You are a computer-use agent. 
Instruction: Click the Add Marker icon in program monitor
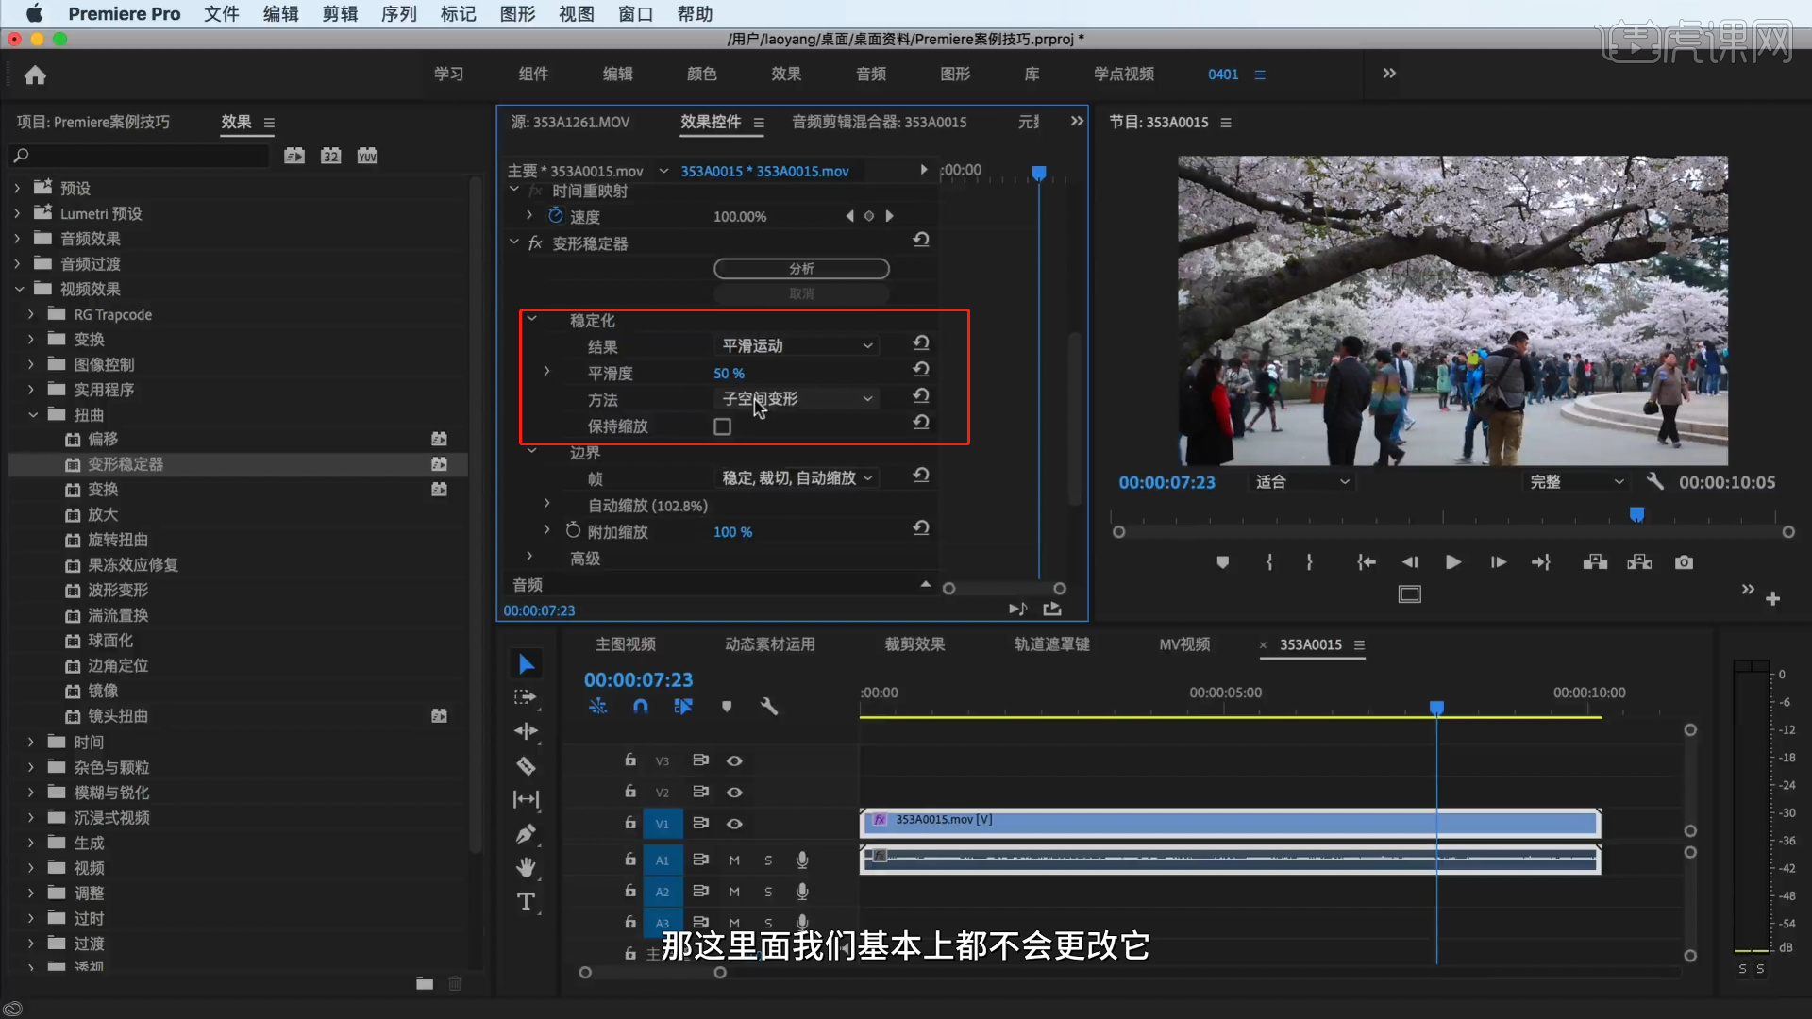pyautogui.click(x=1222, y=561)
